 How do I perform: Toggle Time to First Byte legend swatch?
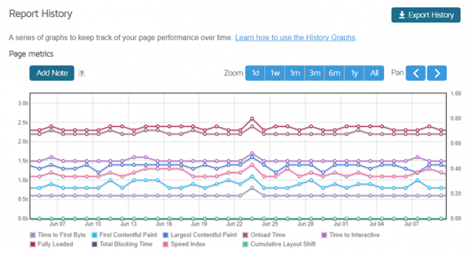(x=33, y=235)
